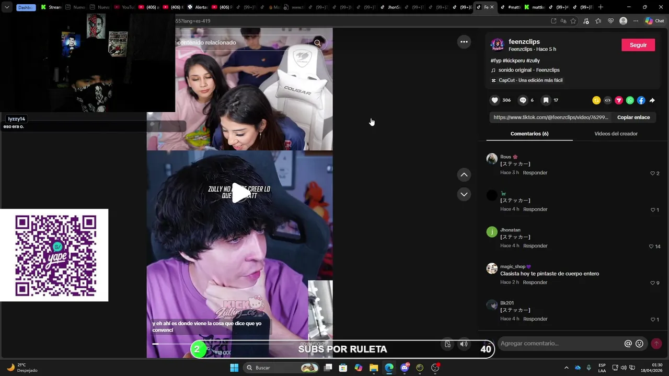
Task: Open comments via the speech bubble icon
Action: pyautogui.click(x=523, y=100)
